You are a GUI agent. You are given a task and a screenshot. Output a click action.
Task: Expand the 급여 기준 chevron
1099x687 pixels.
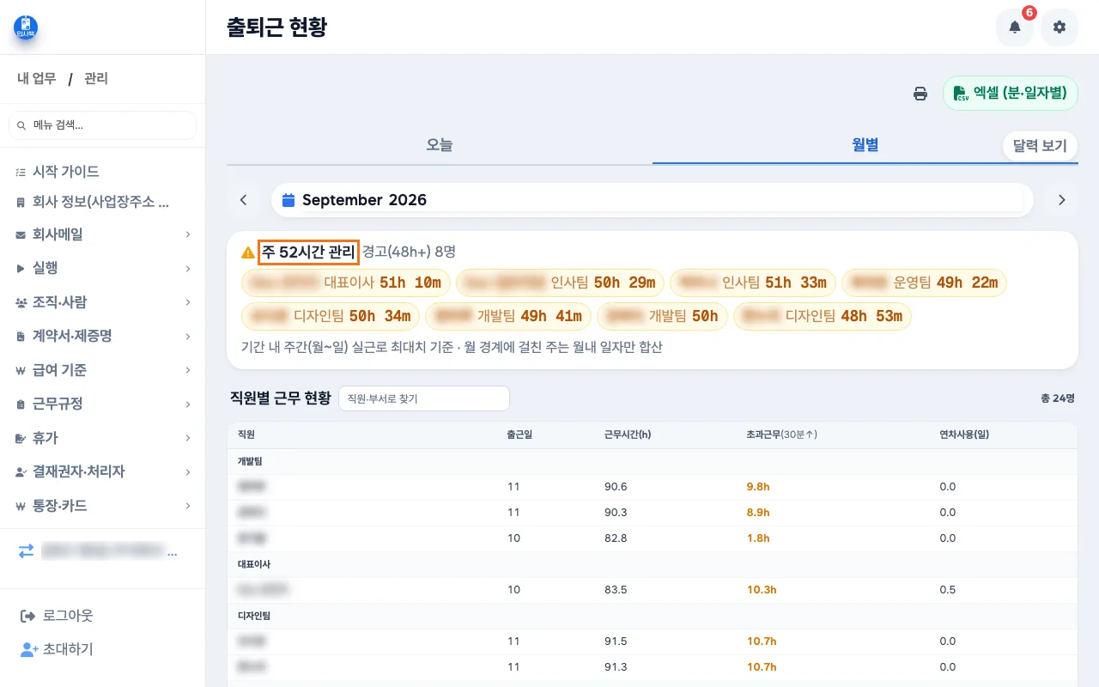pos(187,370)
